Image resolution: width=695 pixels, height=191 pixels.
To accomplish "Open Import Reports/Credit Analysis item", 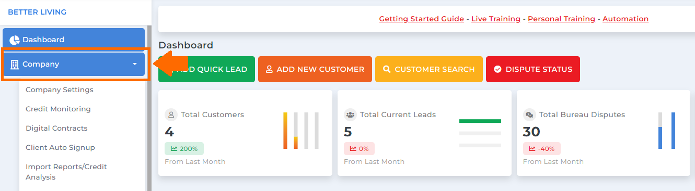I will [66, 172].
